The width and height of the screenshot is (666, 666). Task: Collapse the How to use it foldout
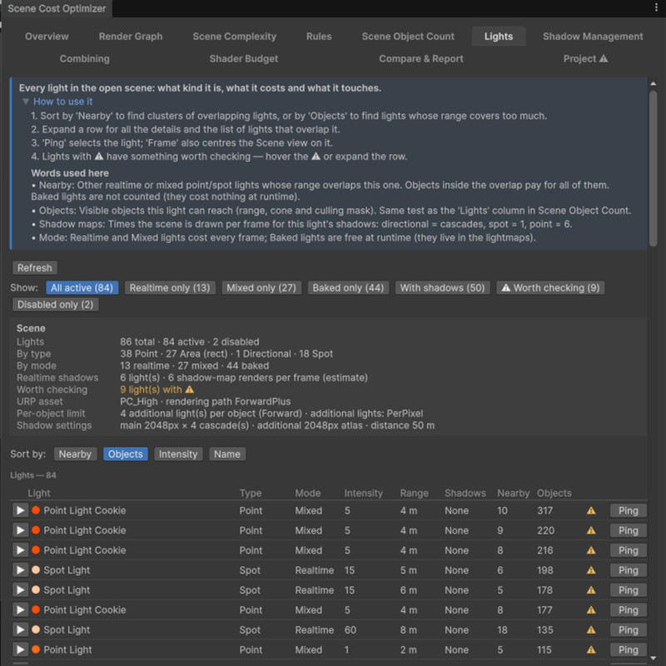point(26,102)
